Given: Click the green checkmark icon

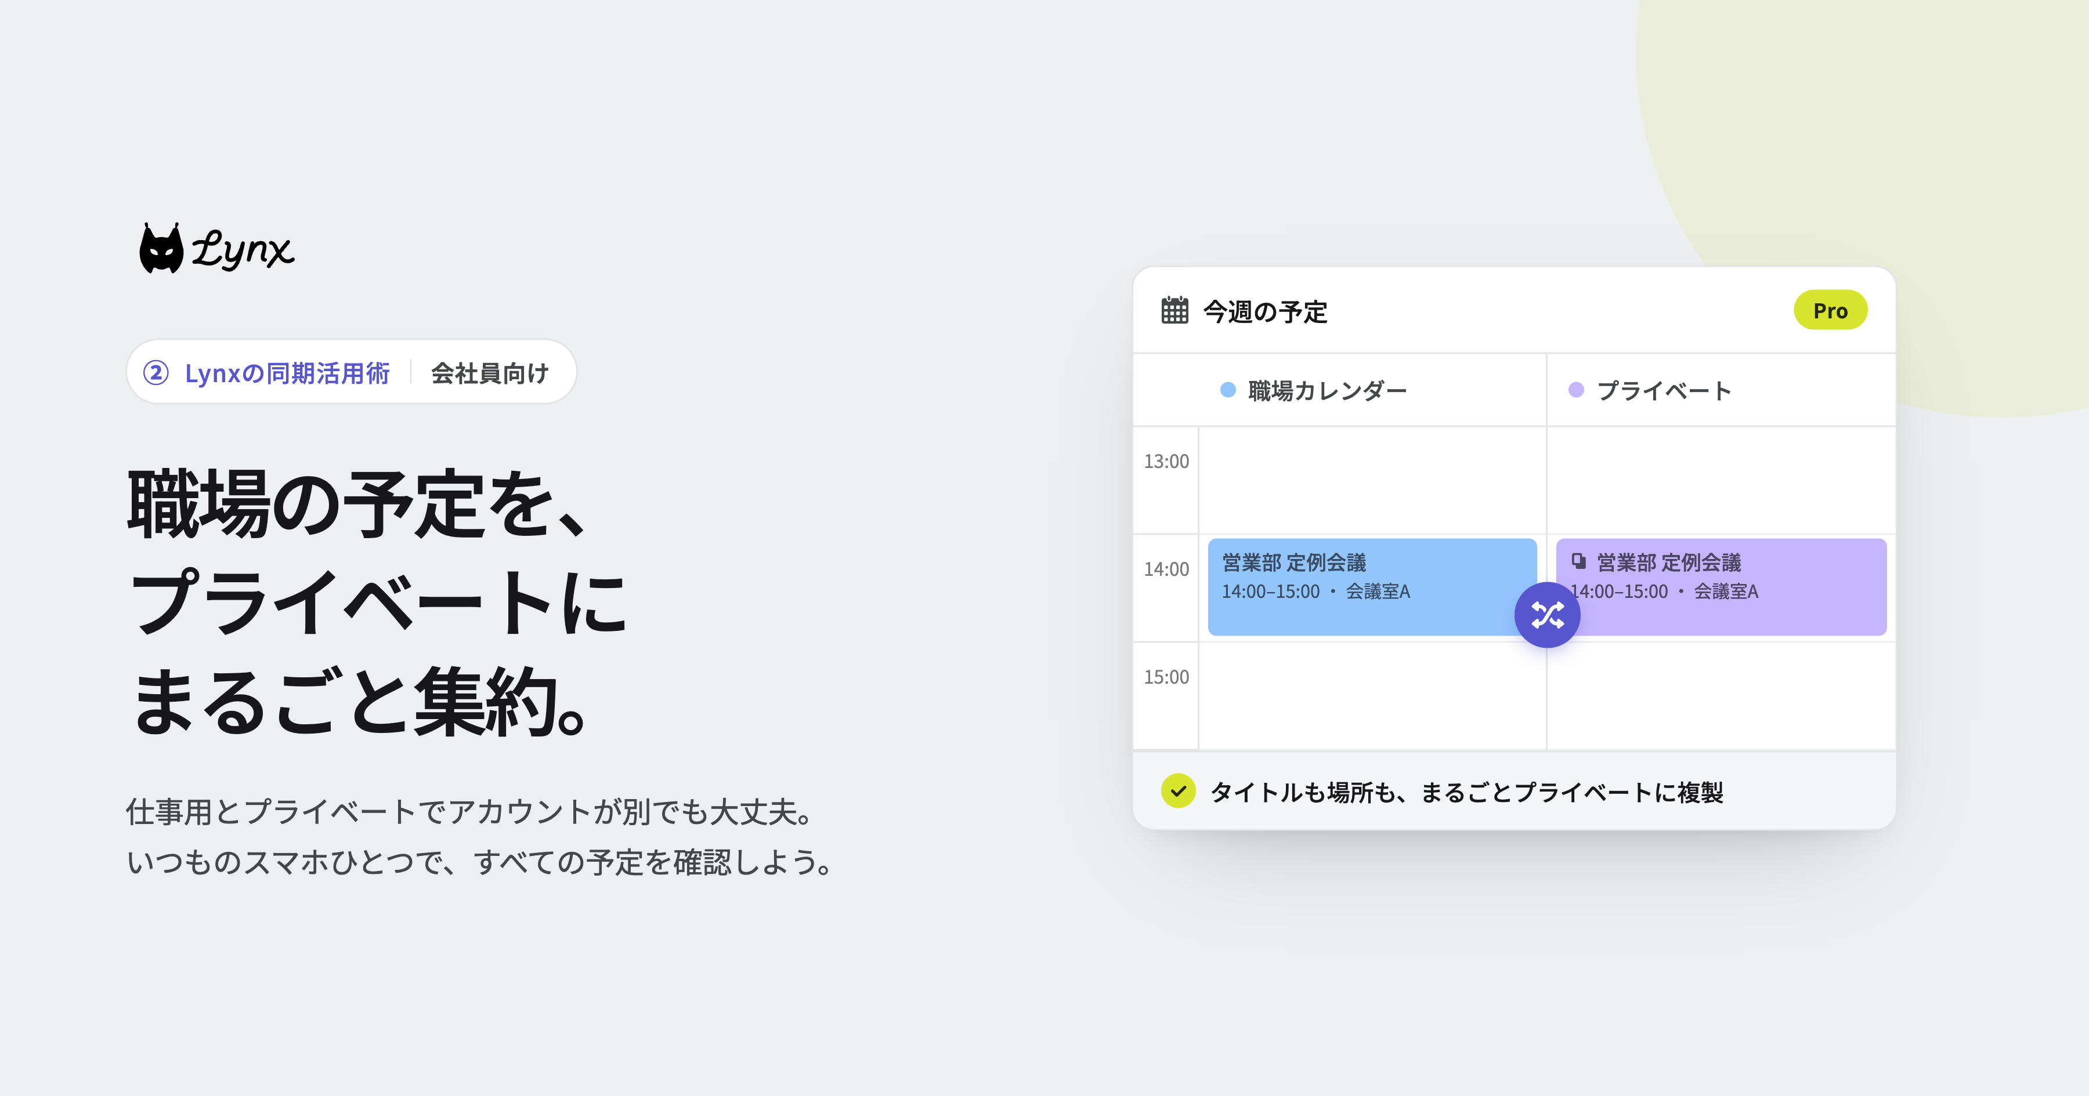Looking at the screenshot, I should tap(1177, 791).
